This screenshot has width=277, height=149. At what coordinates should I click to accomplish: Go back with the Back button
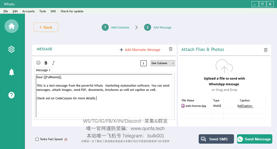click(46, 27)
